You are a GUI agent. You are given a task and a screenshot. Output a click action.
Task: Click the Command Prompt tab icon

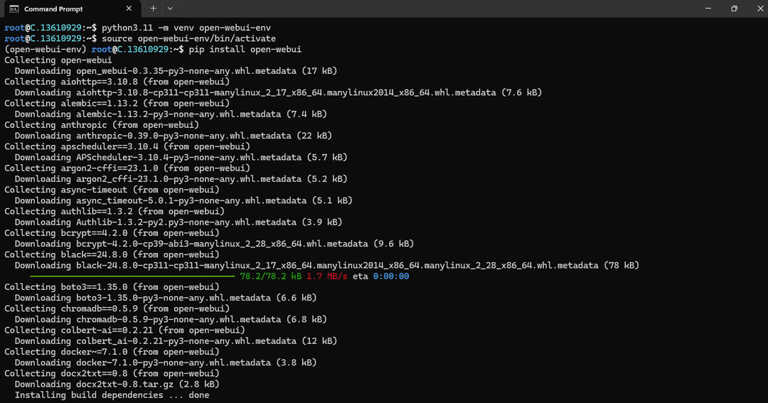point(14,9)
